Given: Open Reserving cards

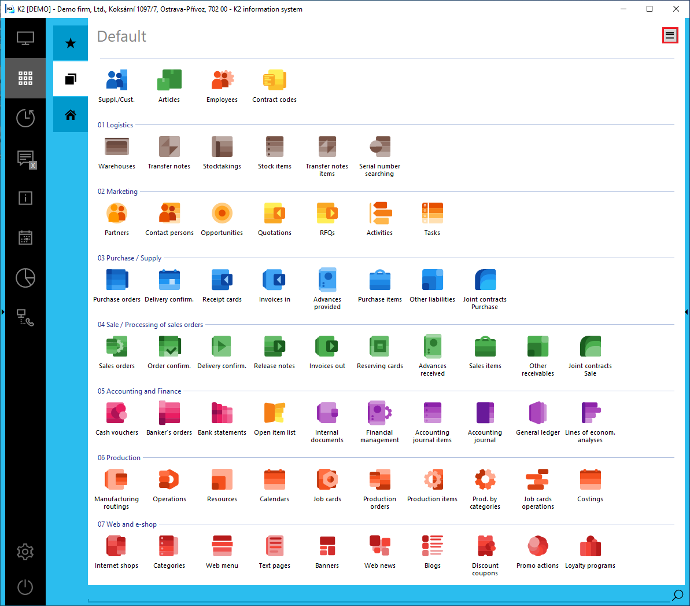Looking at the screenshot, I should pos(379,352).
